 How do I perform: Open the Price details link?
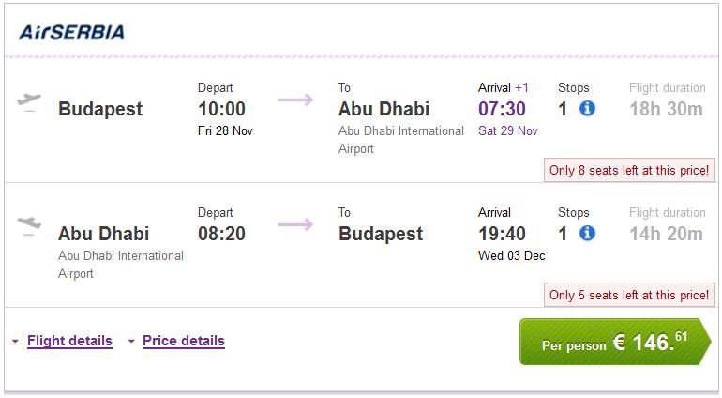(184, 341)
